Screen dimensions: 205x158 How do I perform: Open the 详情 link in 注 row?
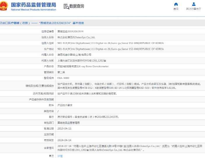(60, 156)
